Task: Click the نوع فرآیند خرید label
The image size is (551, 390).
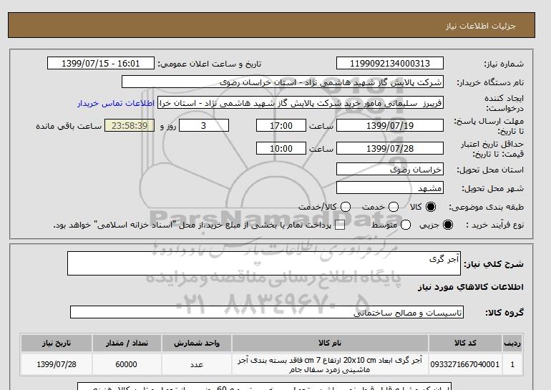Action: [494, 225]
